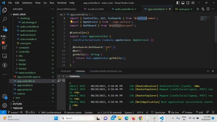Open notifications bell in status bar
The image size is (217, 122).
pos(213,112)
